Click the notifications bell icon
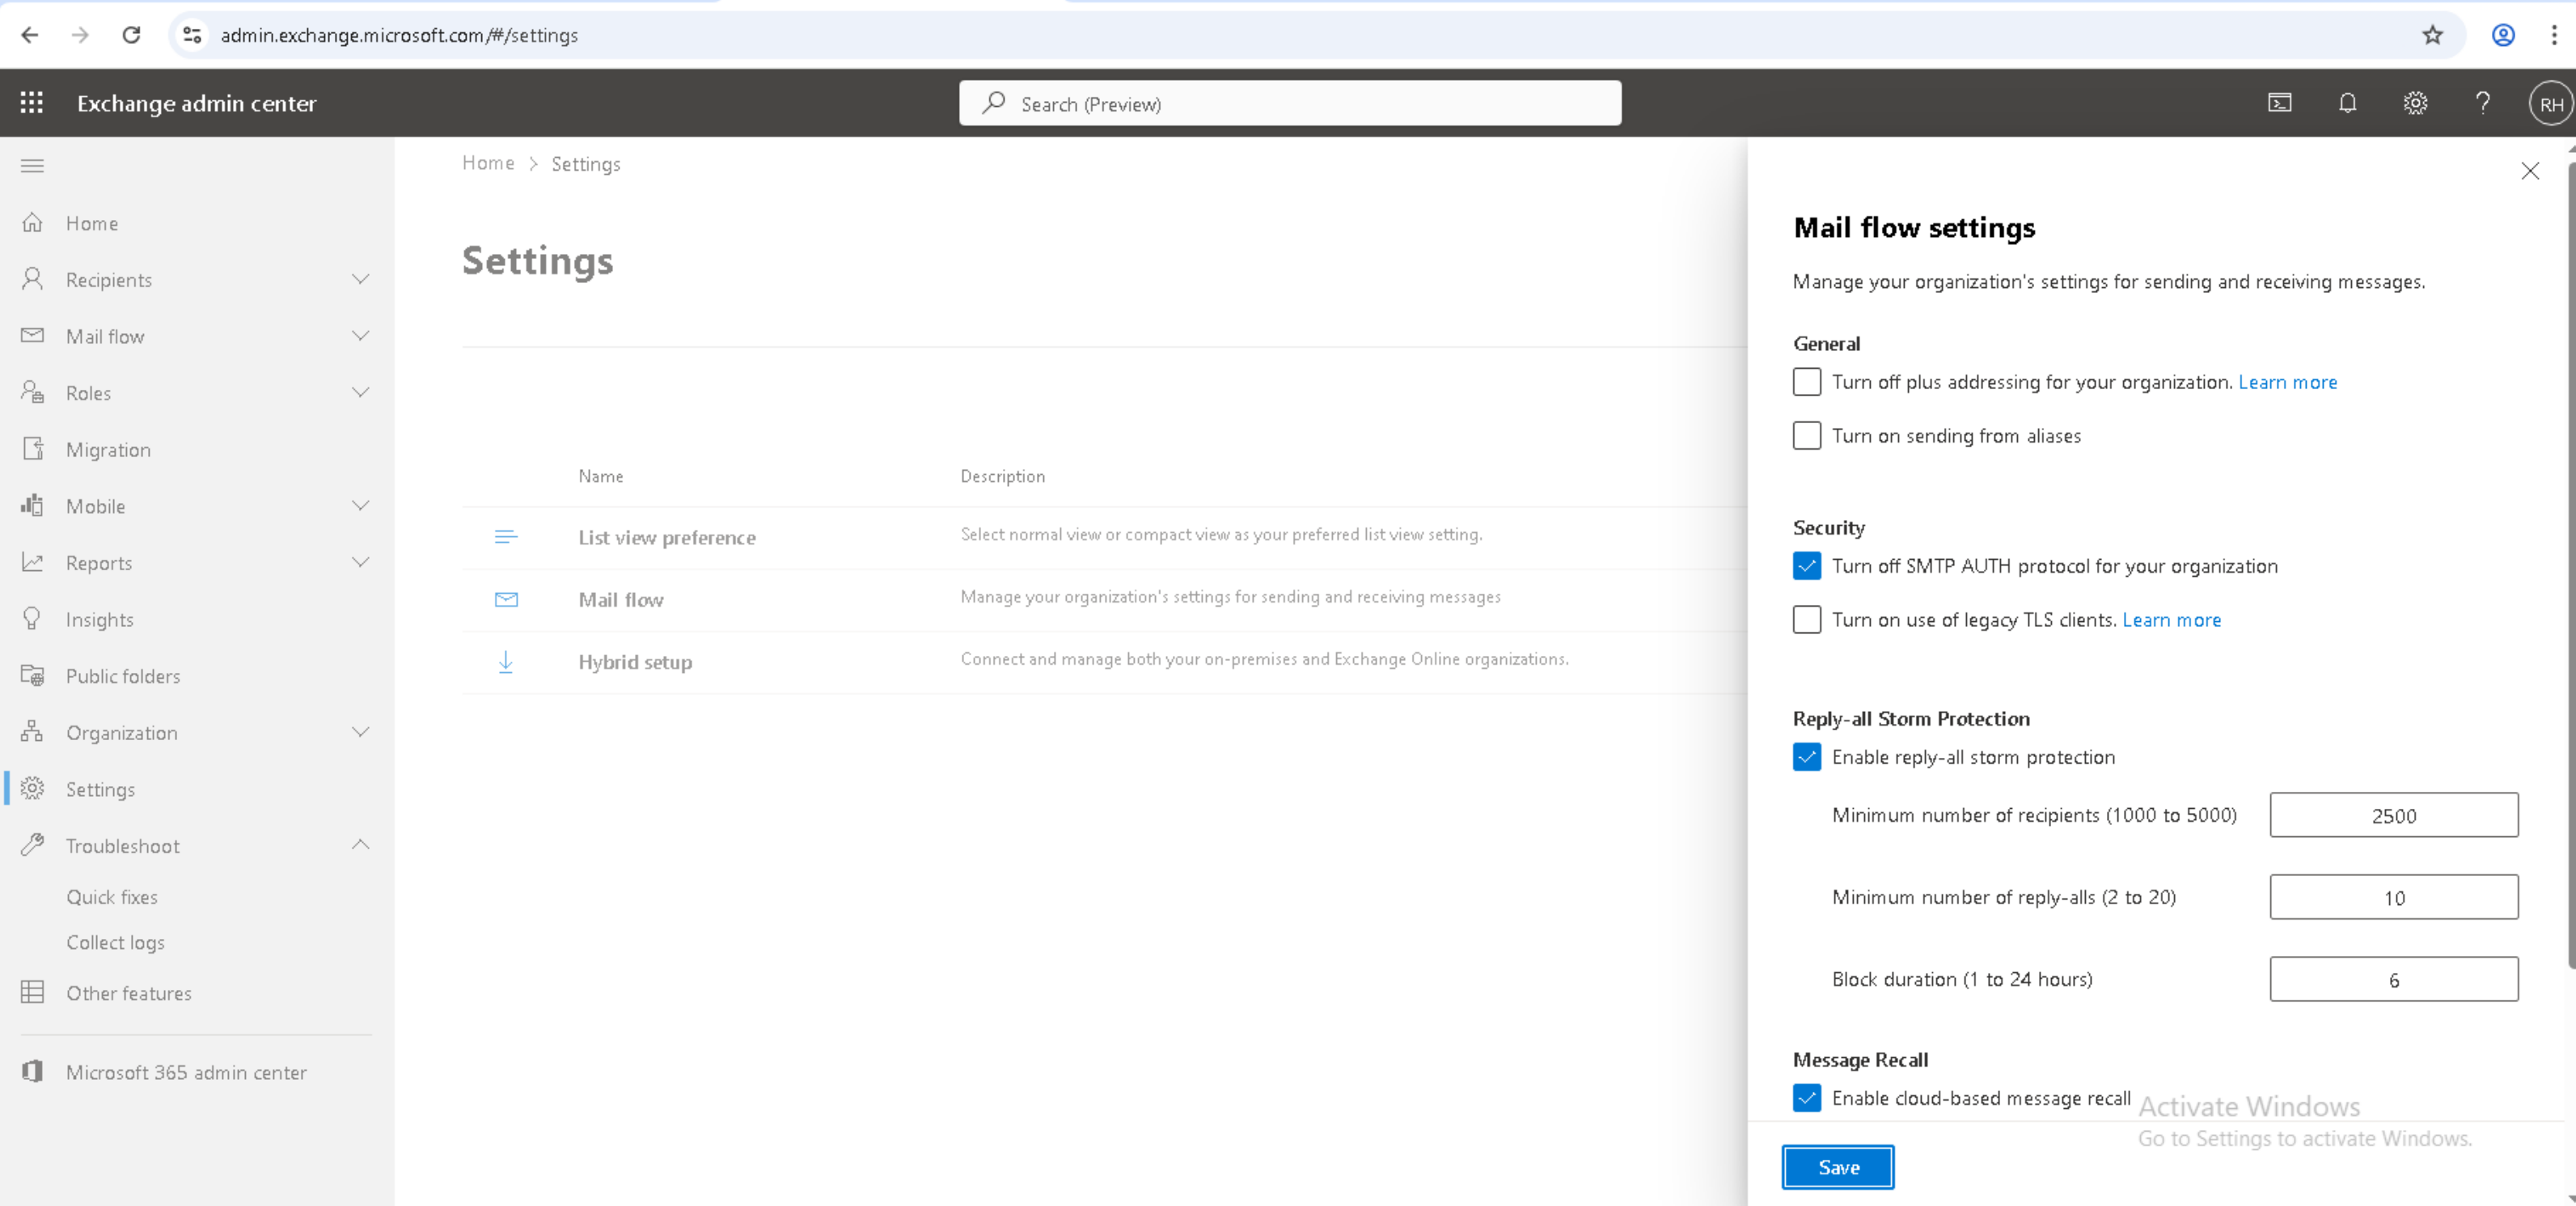The height and width of the screenshot is (1206, 2576). (2347, 103)
